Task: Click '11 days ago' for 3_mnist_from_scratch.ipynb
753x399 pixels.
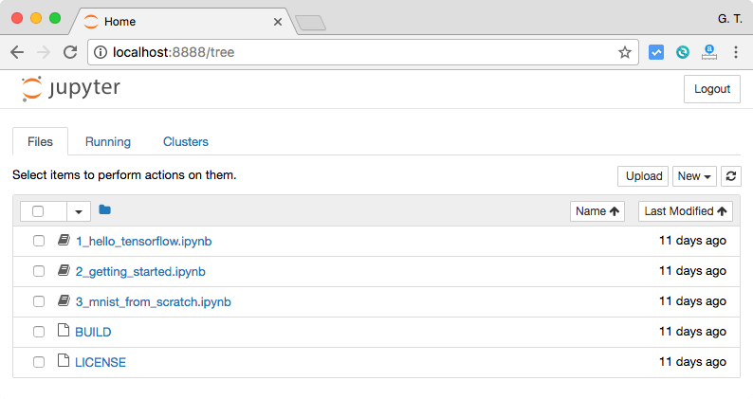Action: click(x=692, y=301)
